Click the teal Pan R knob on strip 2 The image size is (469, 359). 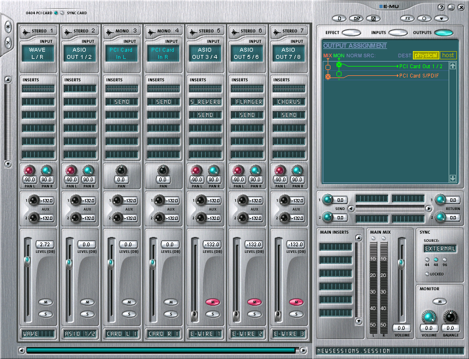pos(88,170)
